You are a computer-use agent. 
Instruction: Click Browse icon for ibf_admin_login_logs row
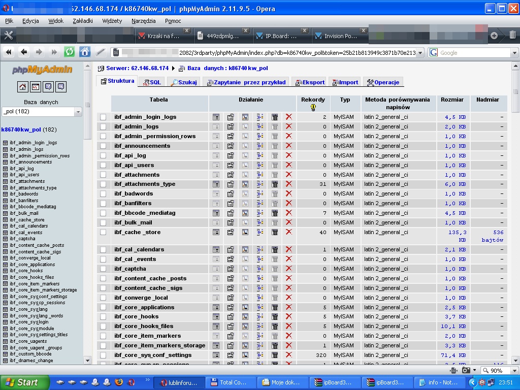click(x=216, y=117)
